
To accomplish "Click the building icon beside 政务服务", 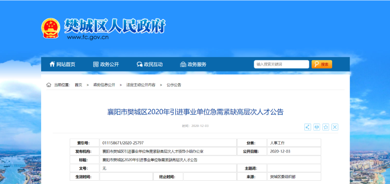I will coord(183,64).
